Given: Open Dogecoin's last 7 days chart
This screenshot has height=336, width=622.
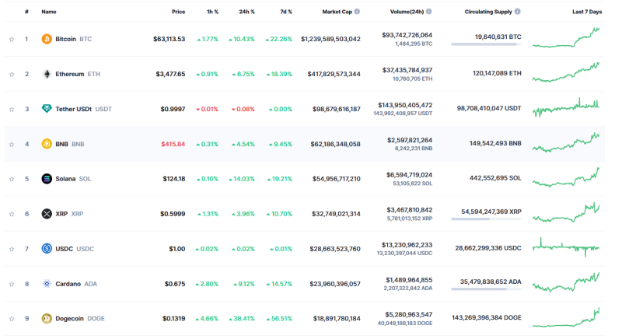Looking at the screenshot, I should 566,318.
